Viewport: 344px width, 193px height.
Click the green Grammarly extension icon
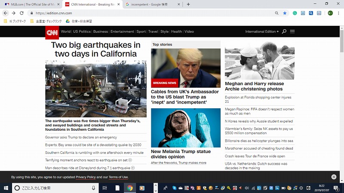tap(295, 13)
